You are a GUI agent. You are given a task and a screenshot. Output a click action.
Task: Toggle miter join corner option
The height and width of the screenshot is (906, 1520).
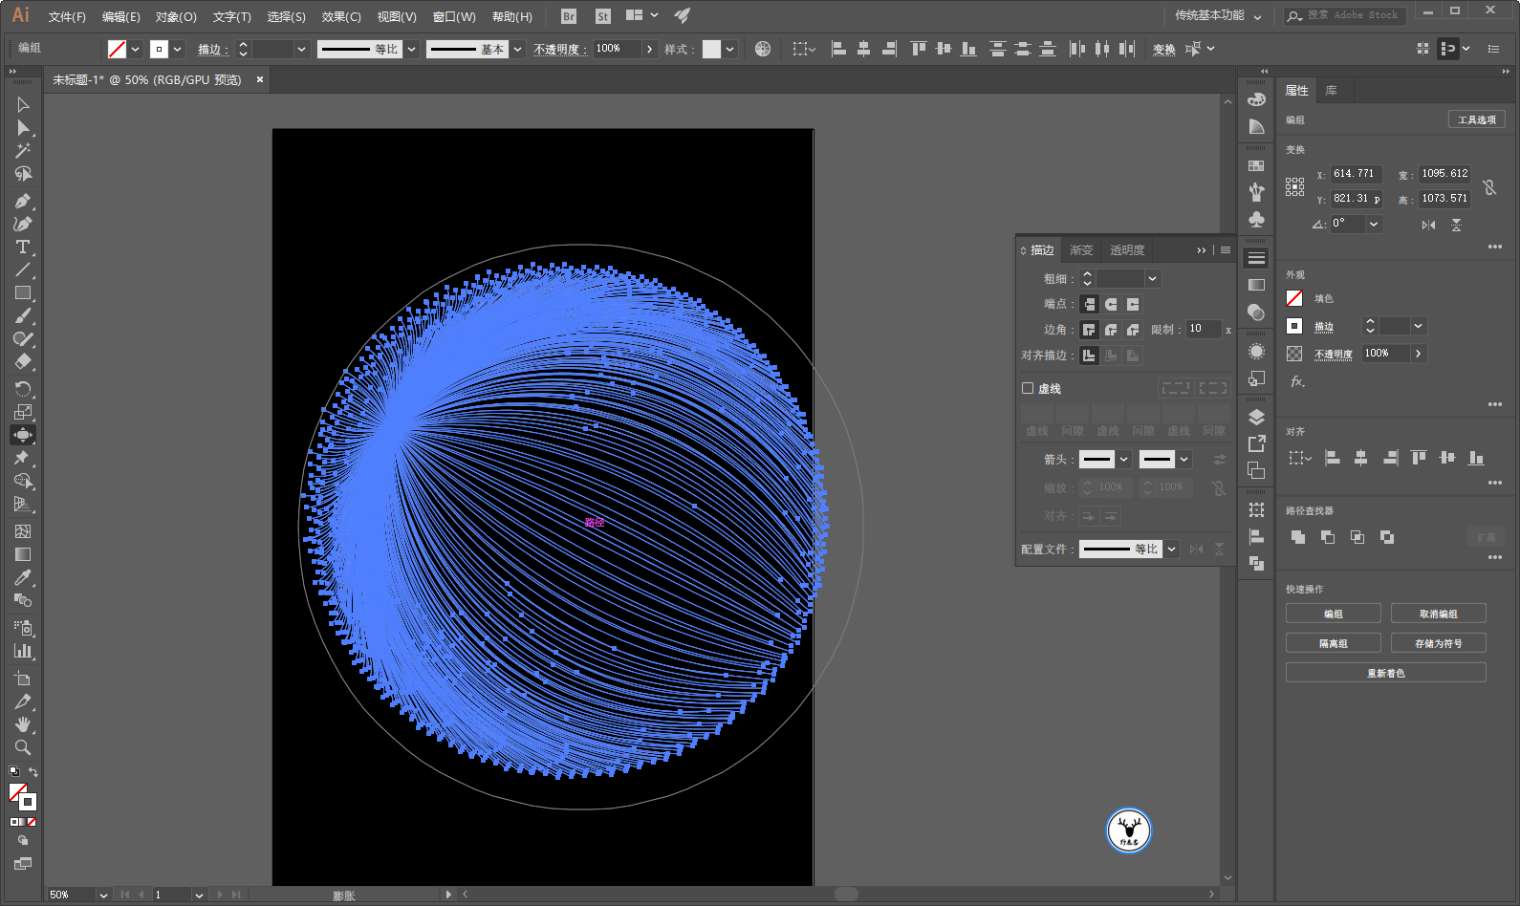click(x=1089, y=330)
